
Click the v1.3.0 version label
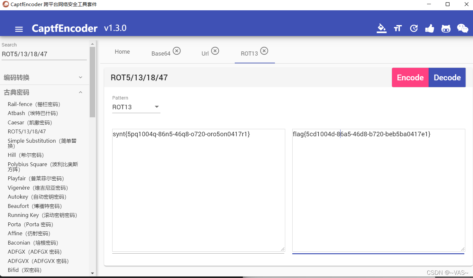115,28
